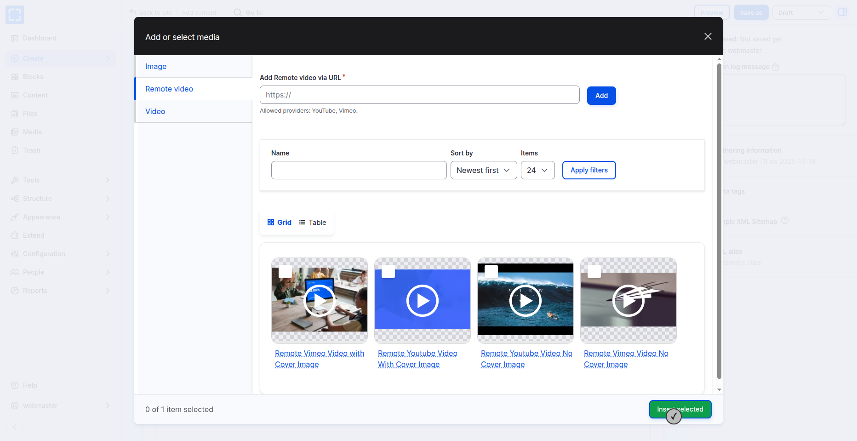Click the Save as button in the top bar
Screen dimensions: 857x441
point(751,12)
